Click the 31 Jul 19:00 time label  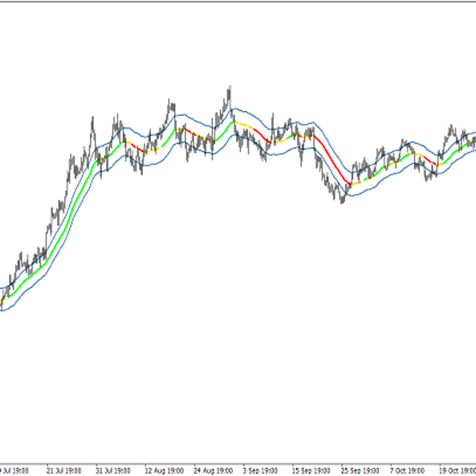113,471
